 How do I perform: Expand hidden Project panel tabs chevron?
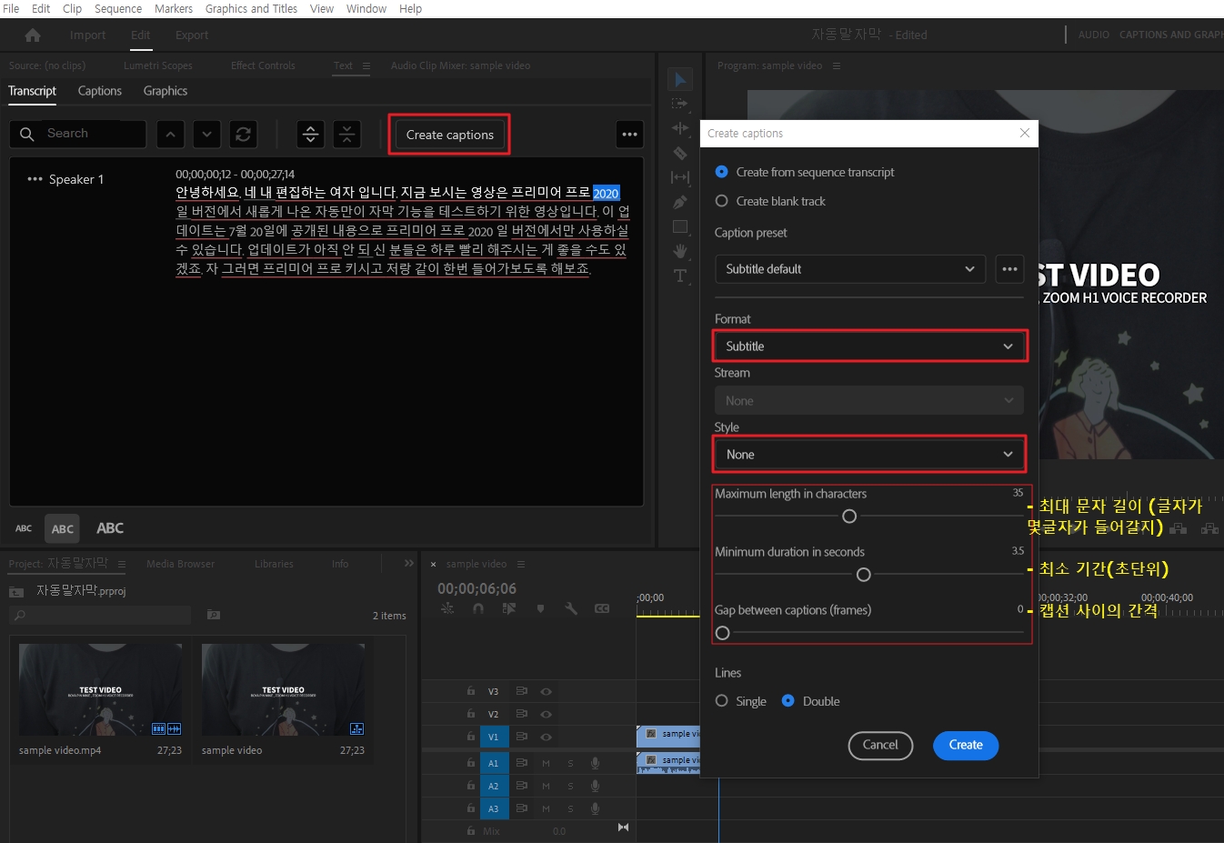point(409,564)
